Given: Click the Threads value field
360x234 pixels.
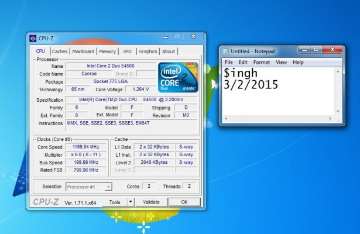Looking at the screenshot, I should (189, 186).
